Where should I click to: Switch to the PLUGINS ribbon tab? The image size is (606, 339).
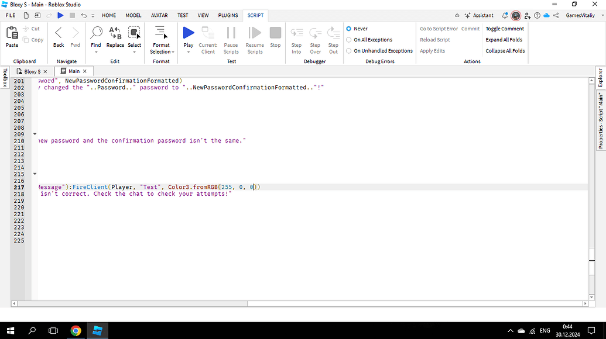click(x=228, y=15)
